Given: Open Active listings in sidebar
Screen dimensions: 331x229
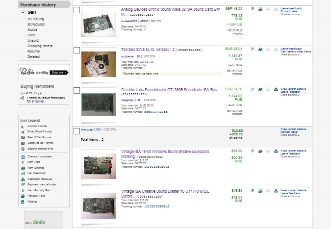Looking at the screenshot, I should pyautogui.click(x=32, y=30).
